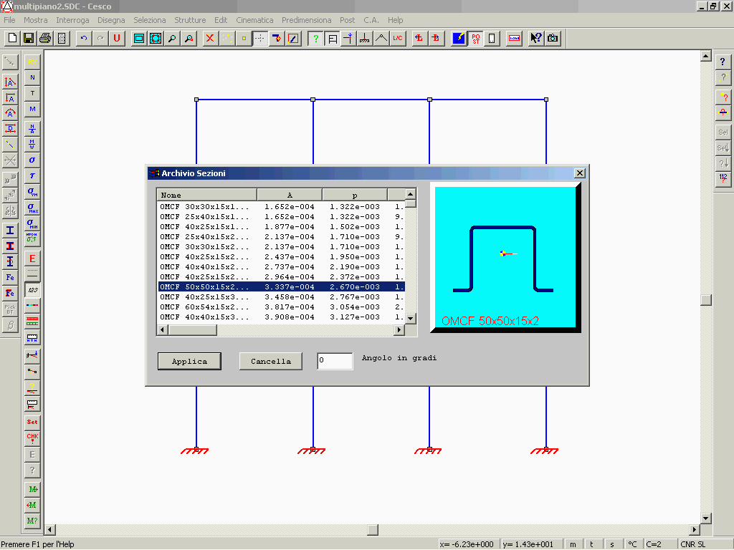Click the camera snapshot icon
This screenshot has height=550, width=734.
(x=553, y=39)
